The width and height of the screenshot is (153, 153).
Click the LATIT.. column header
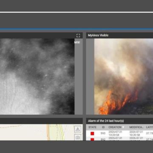[150, 127]
